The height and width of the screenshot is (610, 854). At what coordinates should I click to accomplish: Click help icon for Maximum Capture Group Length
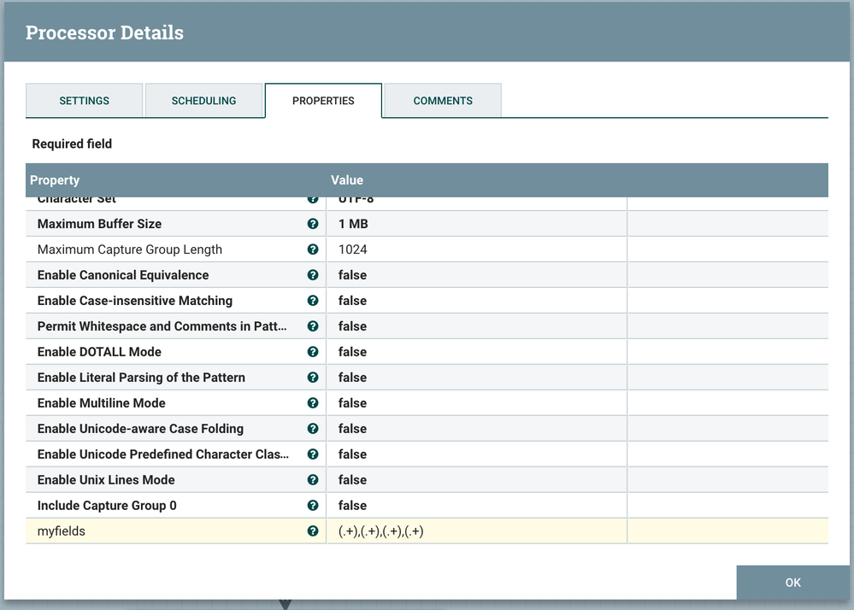(x=313, y=249)
